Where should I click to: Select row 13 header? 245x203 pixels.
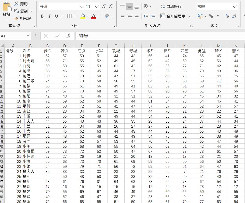(2, 111)
